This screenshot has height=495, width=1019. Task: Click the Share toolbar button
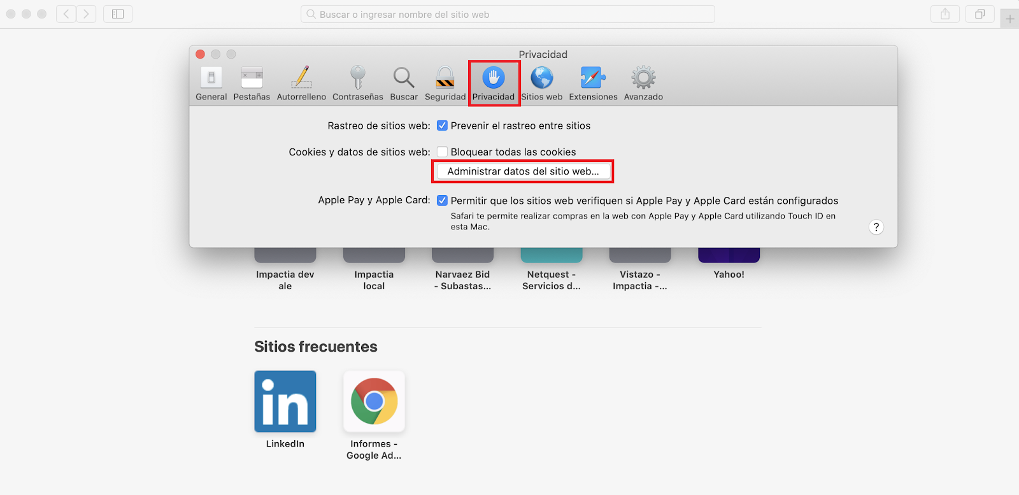945,14
